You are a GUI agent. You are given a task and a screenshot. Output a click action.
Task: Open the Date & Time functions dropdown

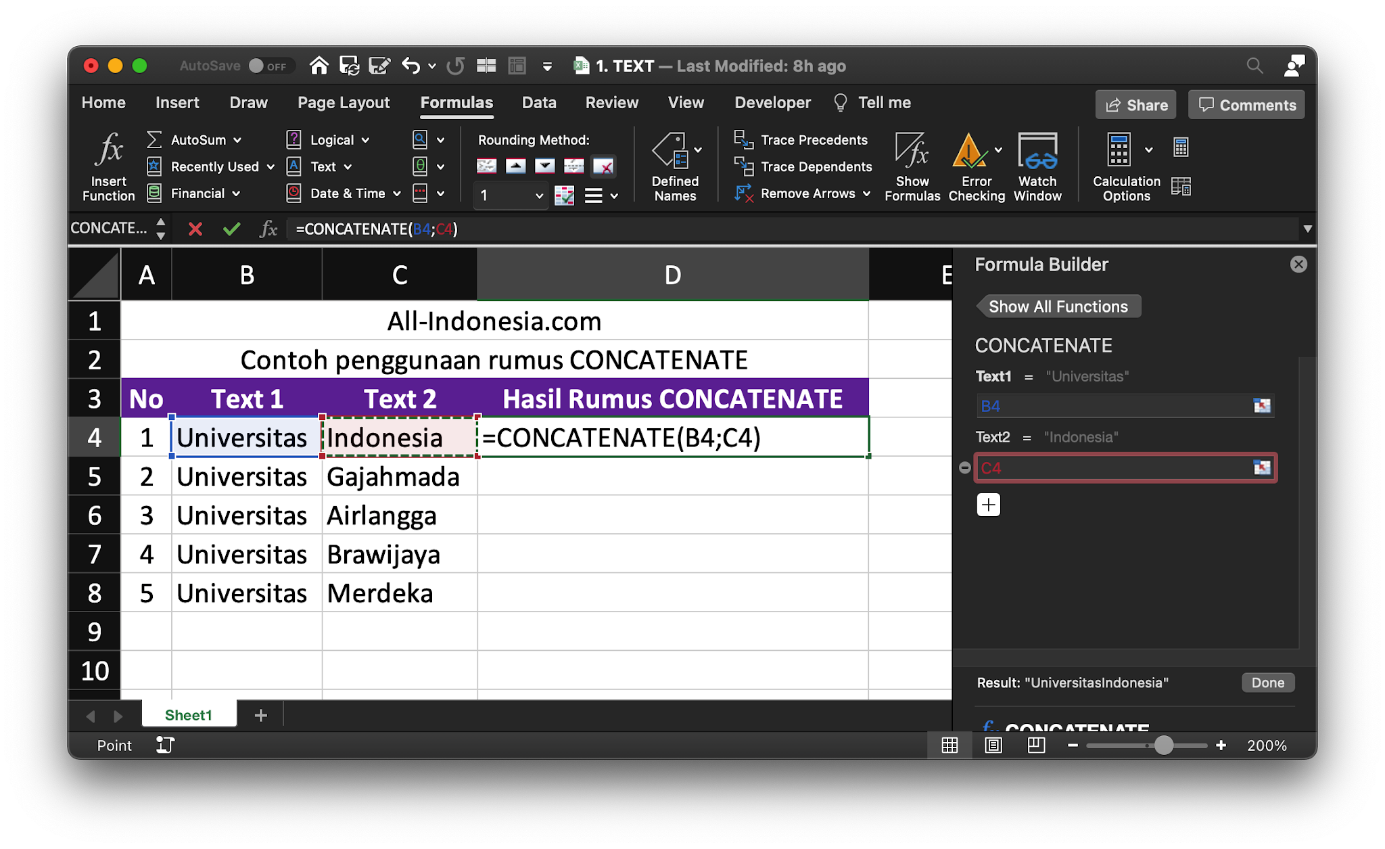coord(397,193)
